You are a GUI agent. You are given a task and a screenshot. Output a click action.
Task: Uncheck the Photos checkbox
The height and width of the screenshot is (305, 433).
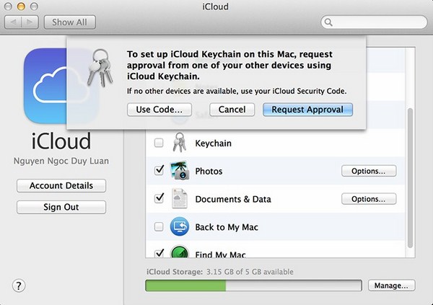pos(159,171)
